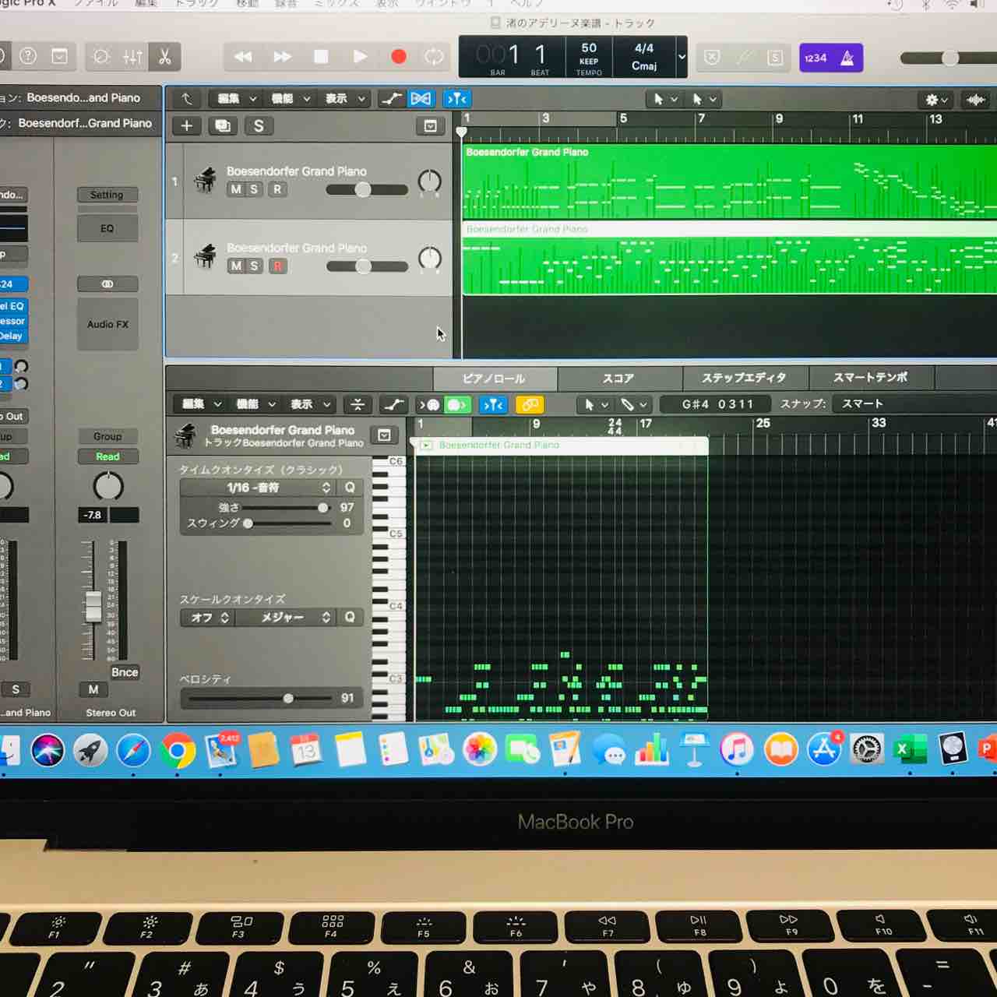Toggle tracks area Automation button
The width and height of the screenshot is (997, 997).
pos(391,99)
